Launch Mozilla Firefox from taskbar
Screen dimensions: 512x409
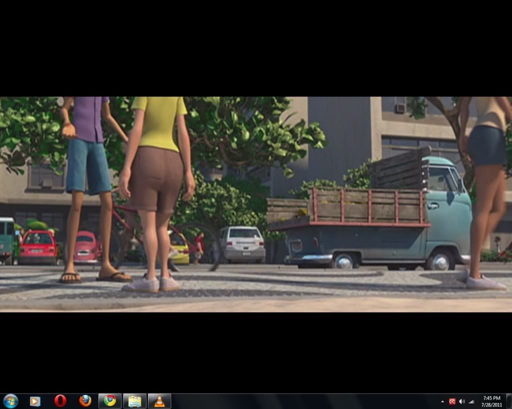coord(85,401)
